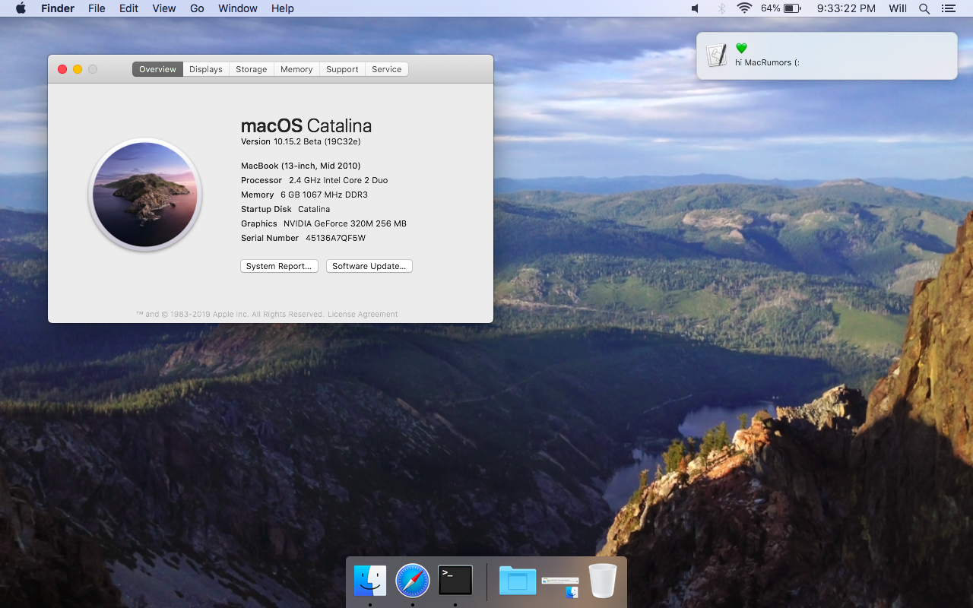Switch to the Displays tab

[206, 69]
